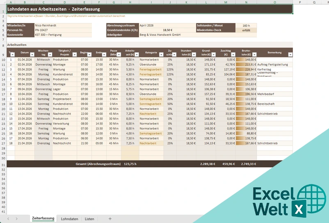Select the cell KST 300 – Fertigung
Image resolution: width=329 pixels, height=223 pixels.
point(63,35)
